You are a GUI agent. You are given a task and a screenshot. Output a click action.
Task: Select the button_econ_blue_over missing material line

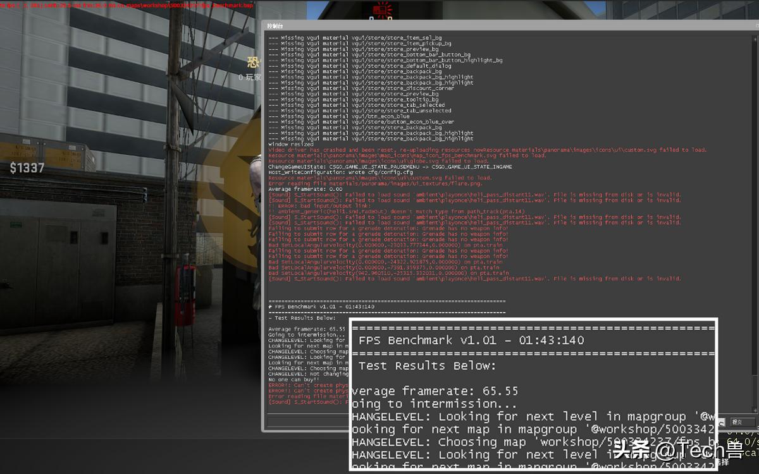pyautogui.click(x=361, y=122)
